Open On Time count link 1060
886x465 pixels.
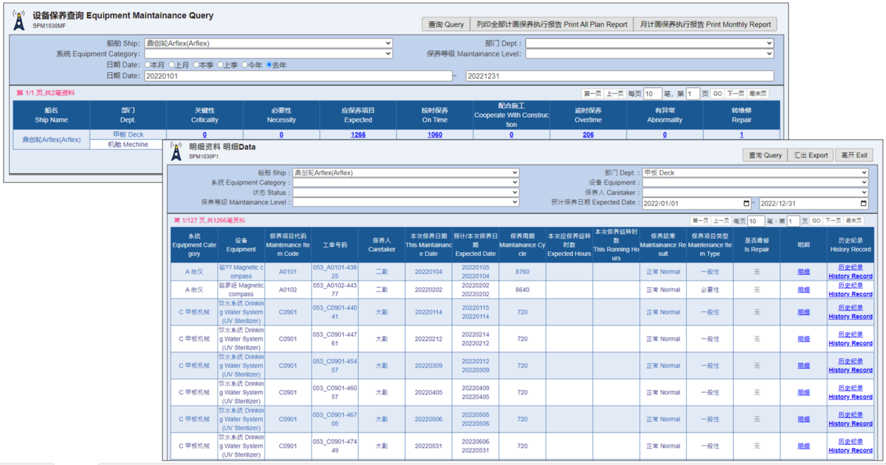click(x=435, y=134)
